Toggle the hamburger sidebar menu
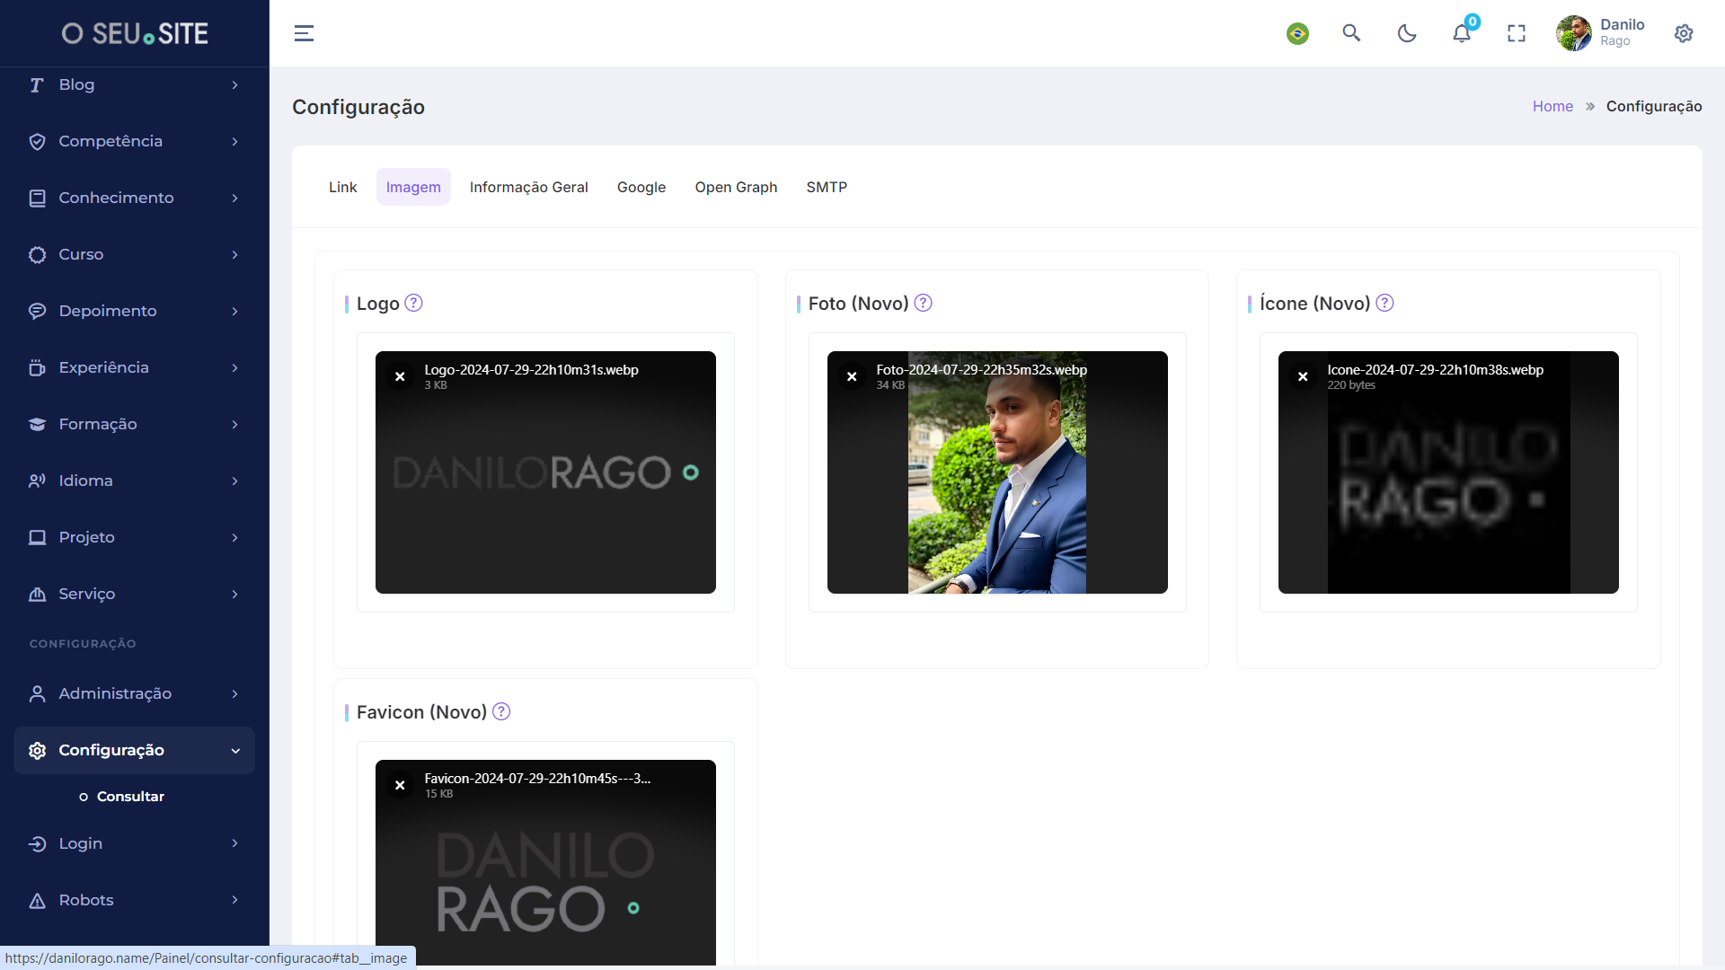The width and height of the screenshot is (1725, 970). tap(304, 33)
